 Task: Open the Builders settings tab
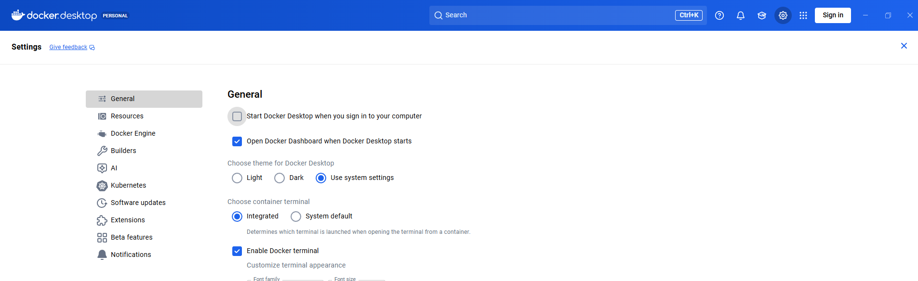[144, 151]
